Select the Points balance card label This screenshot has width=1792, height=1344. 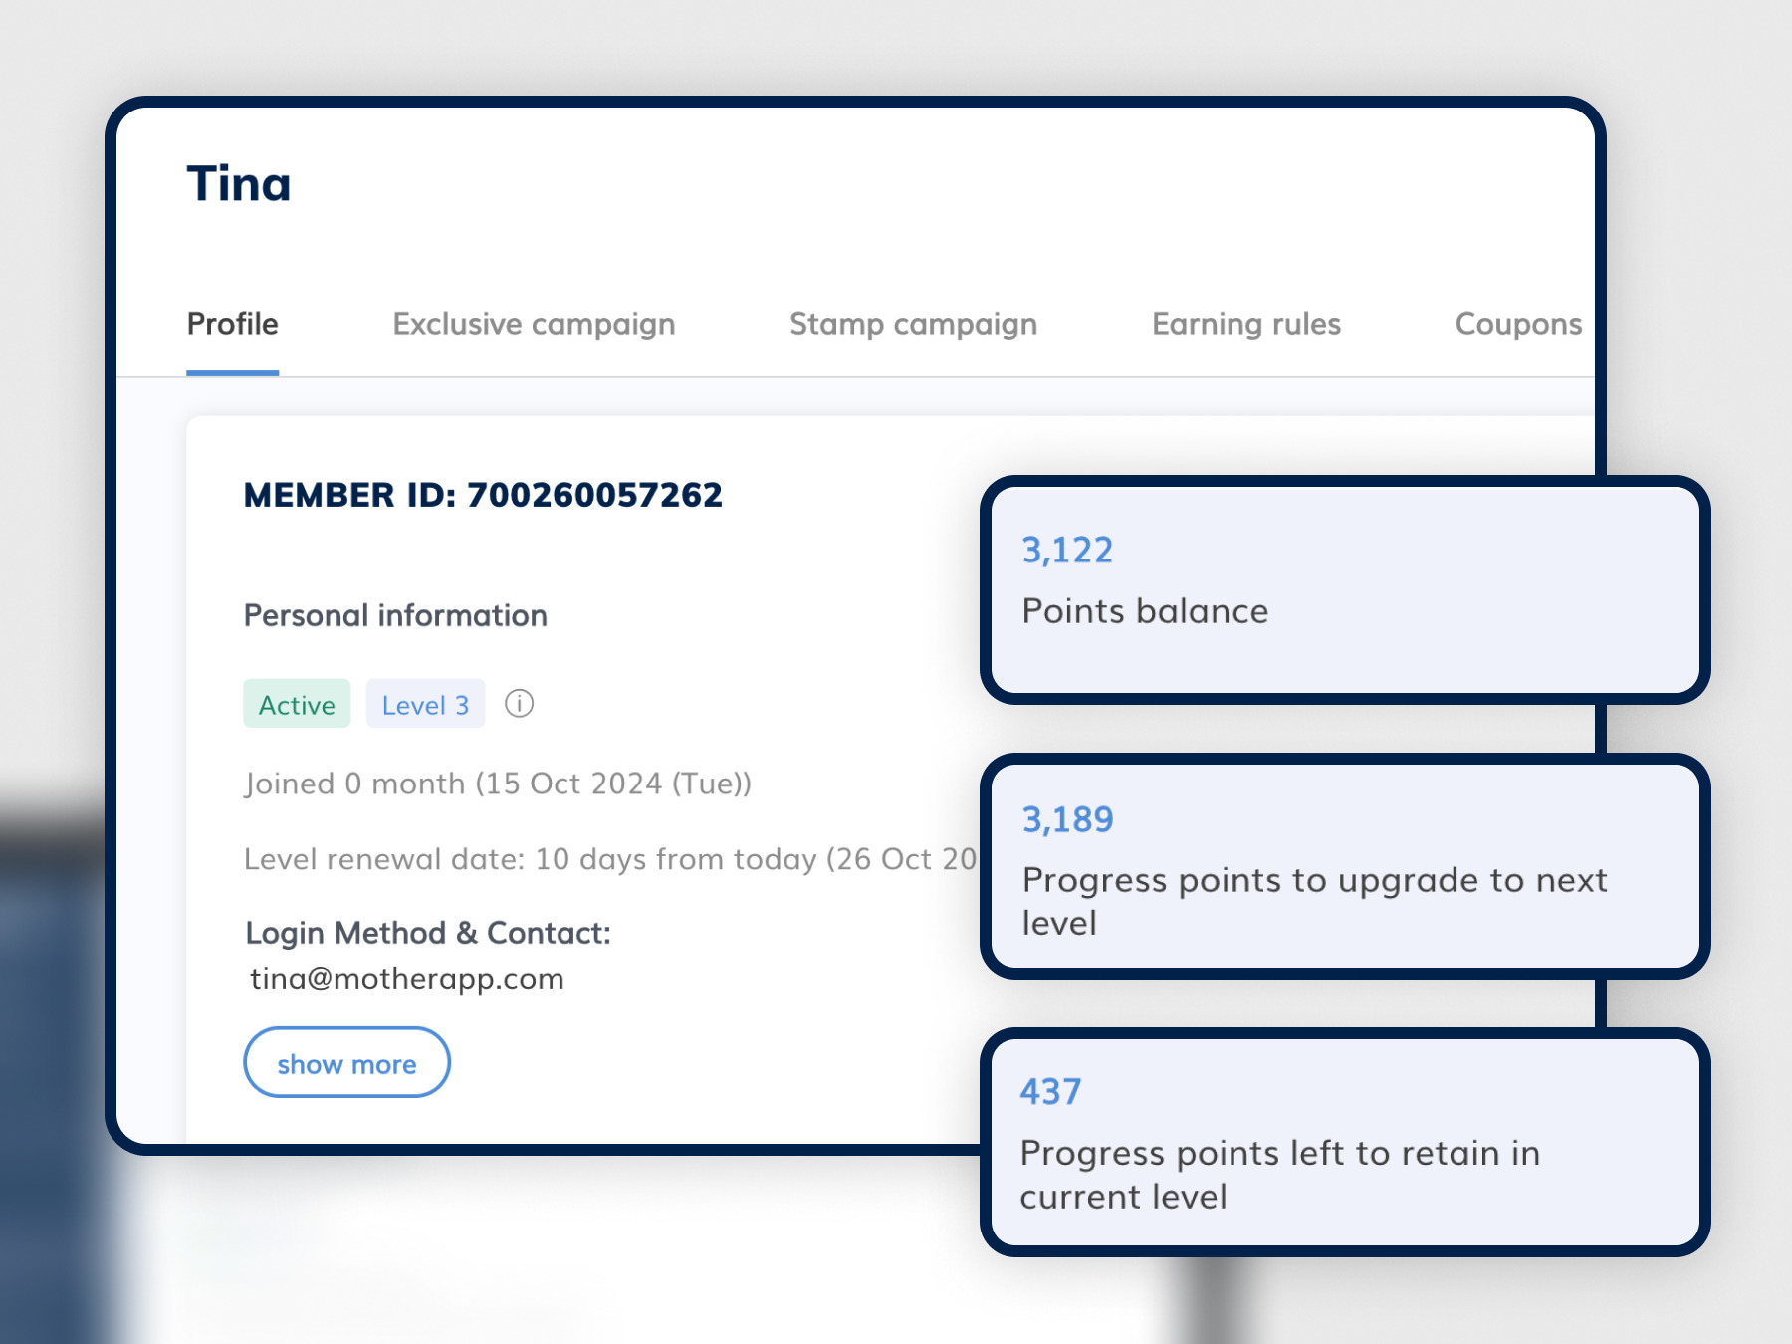(x=1145, y=611)
